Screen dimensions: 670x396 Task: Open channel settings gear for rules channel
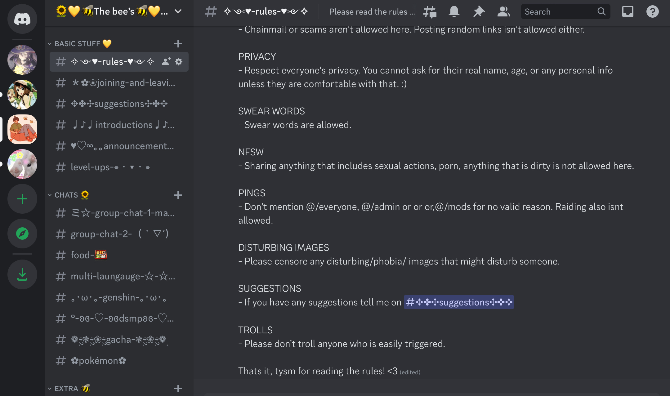click(x=179, y=61)
